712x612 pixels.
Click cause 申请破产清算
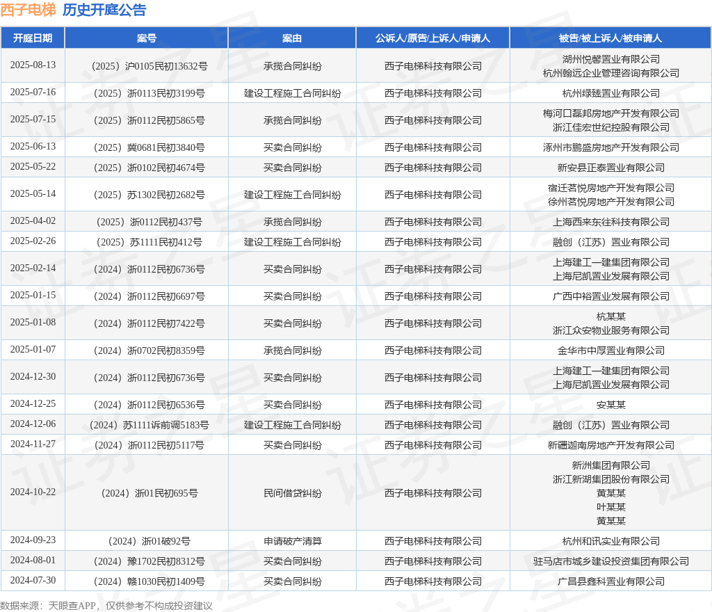click(x=293, y=542)
